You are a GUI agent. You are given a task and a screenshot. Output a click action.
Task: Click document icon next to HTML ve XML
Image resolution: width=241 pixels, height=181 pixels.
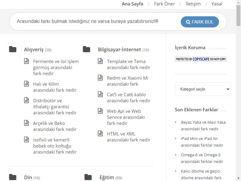pos(100,133)
